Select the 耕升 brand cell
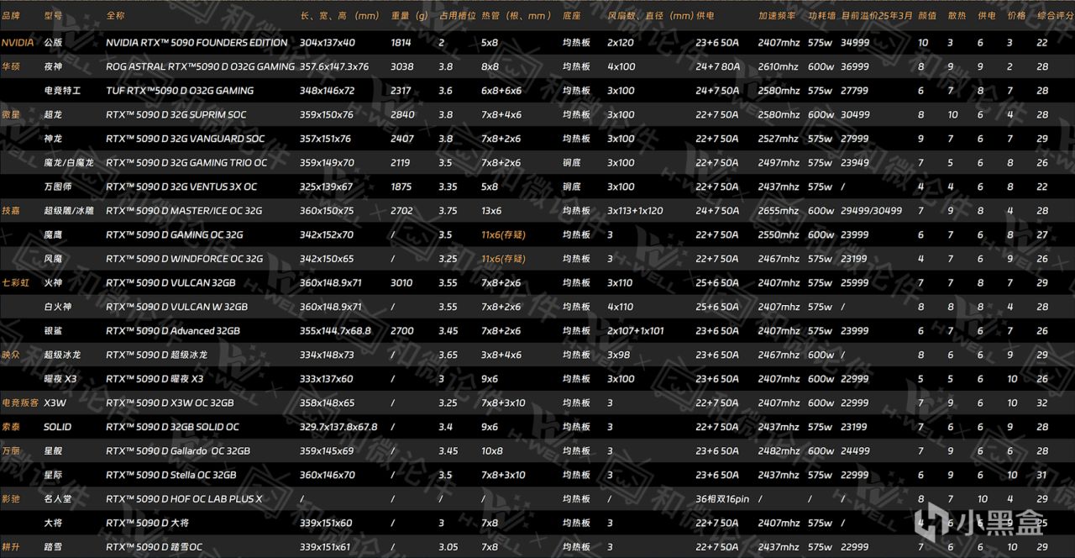 pos(12,547)
